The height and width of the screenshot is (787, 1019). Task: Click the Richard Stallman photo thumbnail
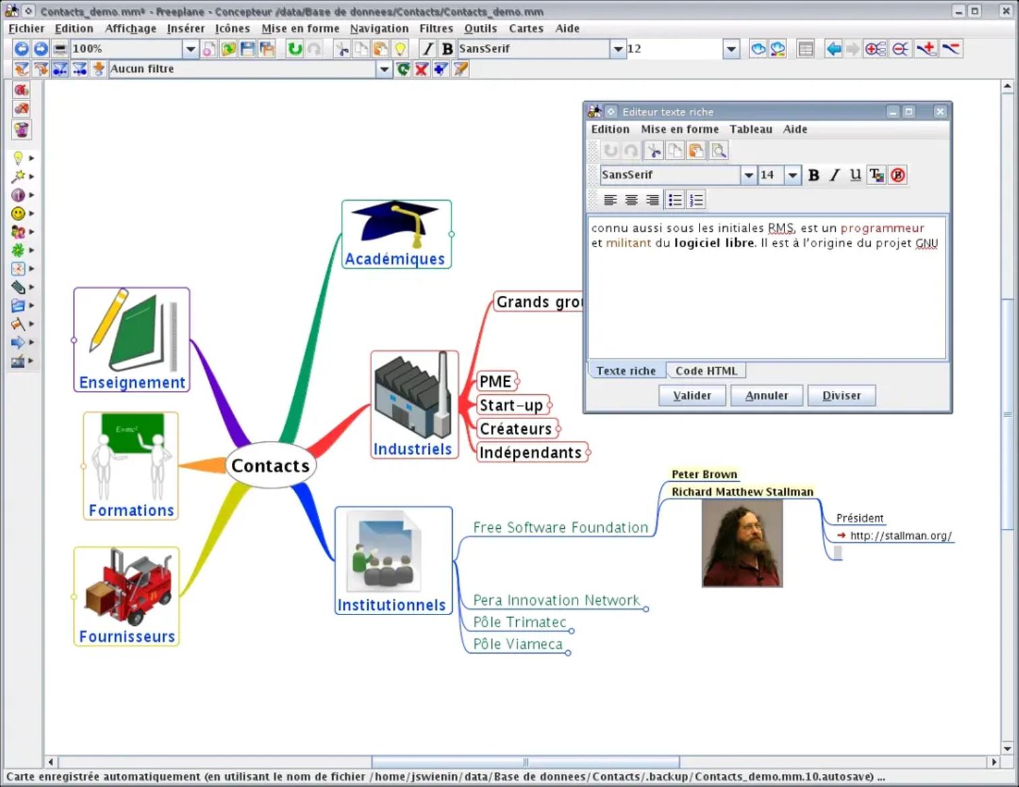[x=742, y=544]
